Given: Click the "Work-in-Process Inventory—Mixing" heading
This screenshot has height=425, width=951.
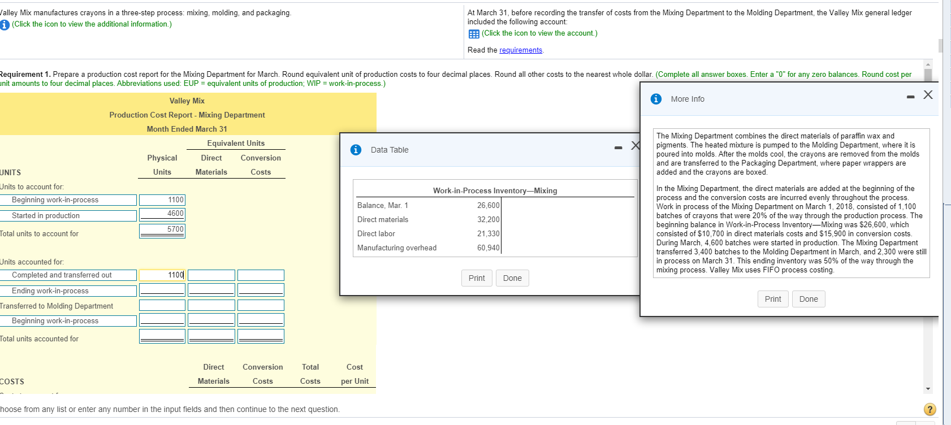Looking at the screenshot, I should click(495, 191).
